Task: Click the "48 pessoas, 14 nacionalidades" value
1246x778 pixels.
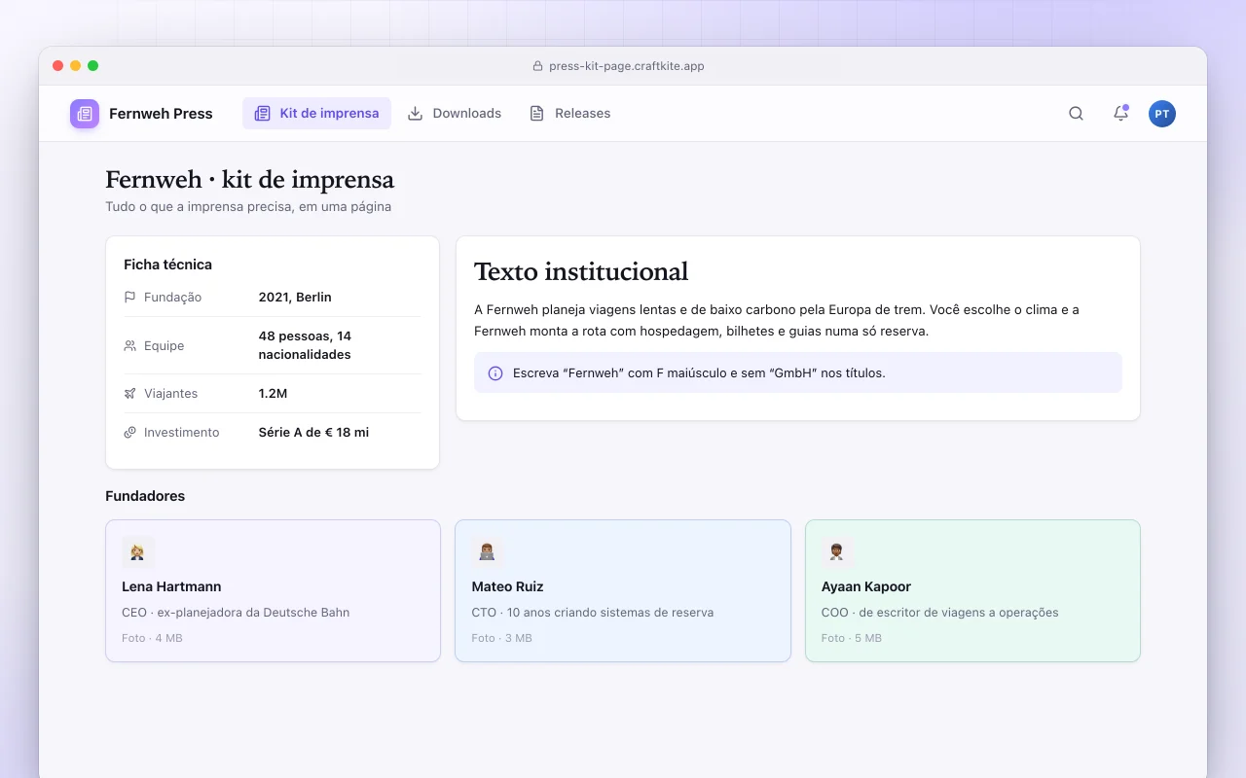Action: point(305,345)
